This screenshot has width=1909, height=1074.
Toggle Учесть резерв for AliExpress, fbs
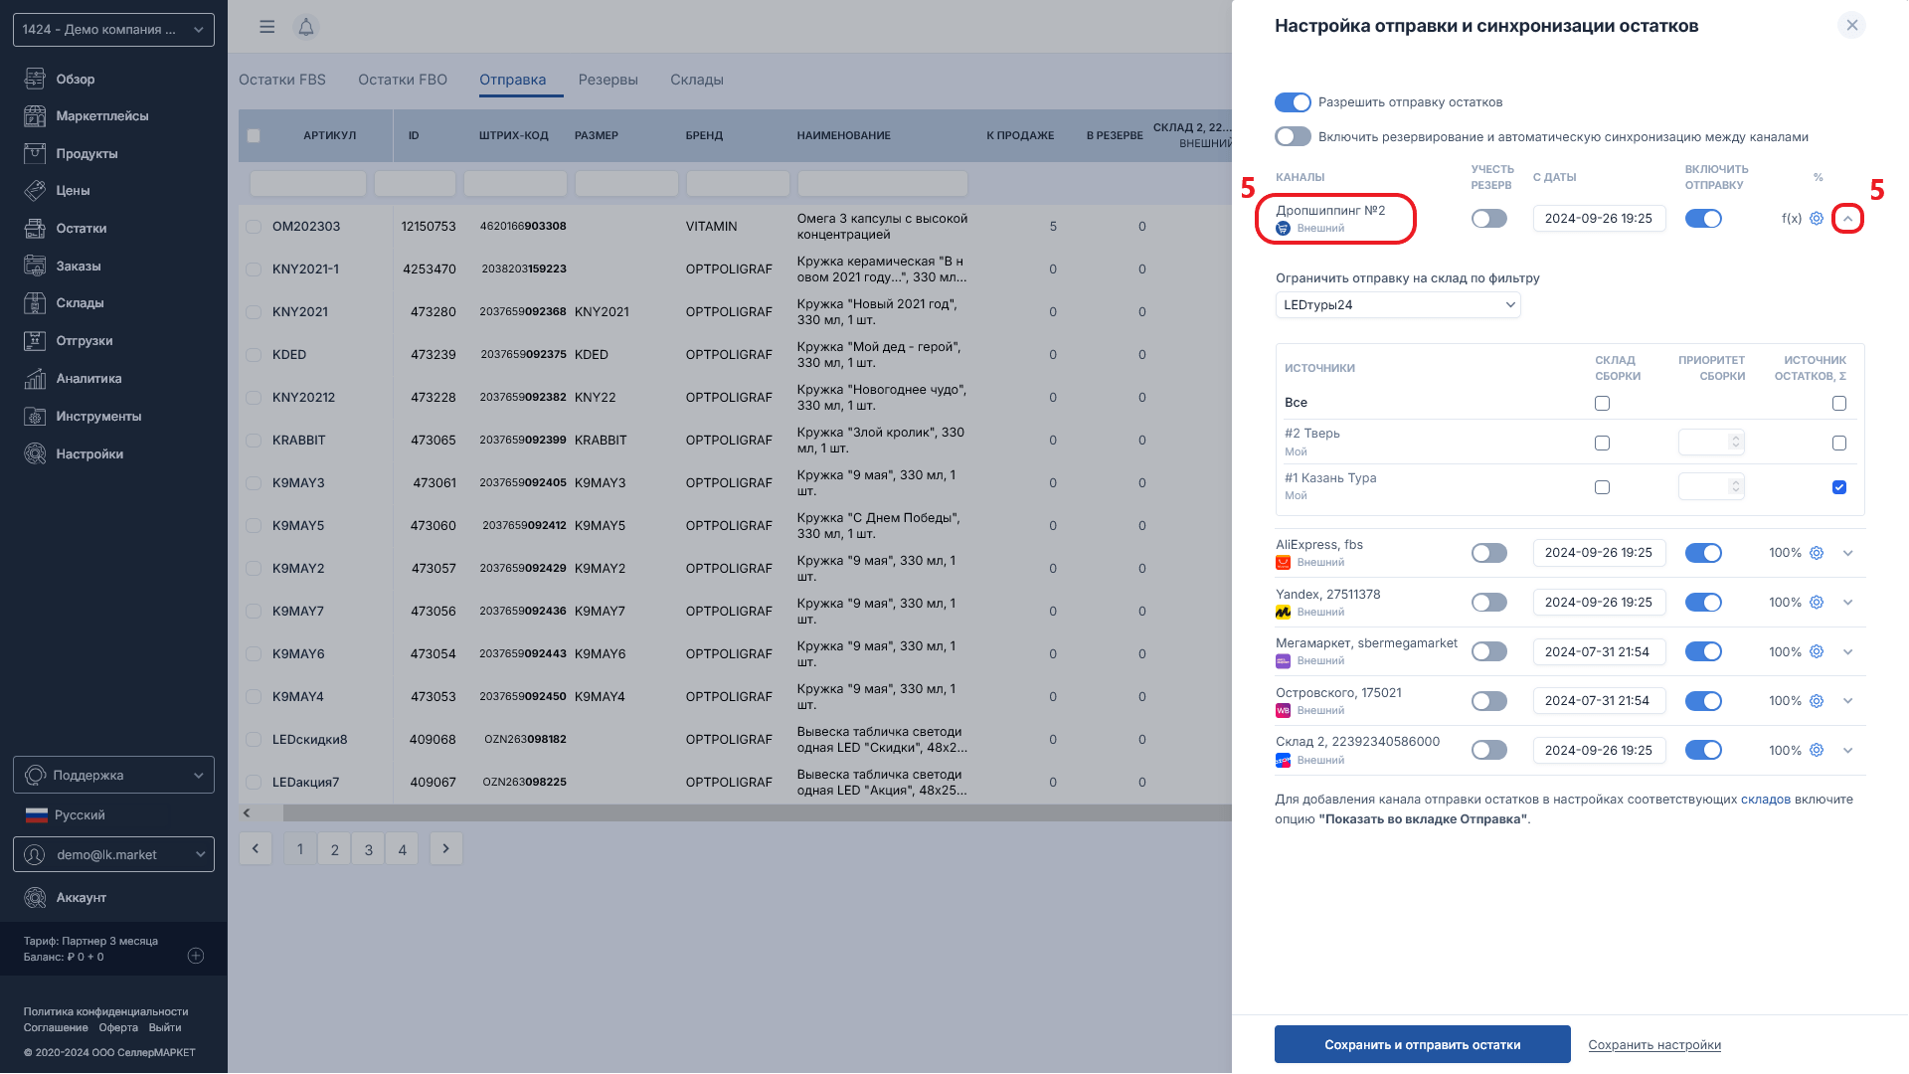pos(1489,553)
